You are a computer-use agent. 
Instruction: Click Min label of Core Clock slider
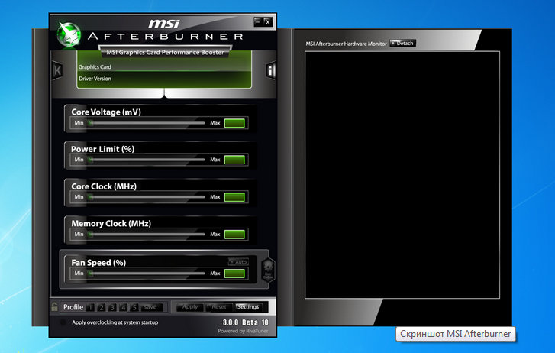coord(79,197)
